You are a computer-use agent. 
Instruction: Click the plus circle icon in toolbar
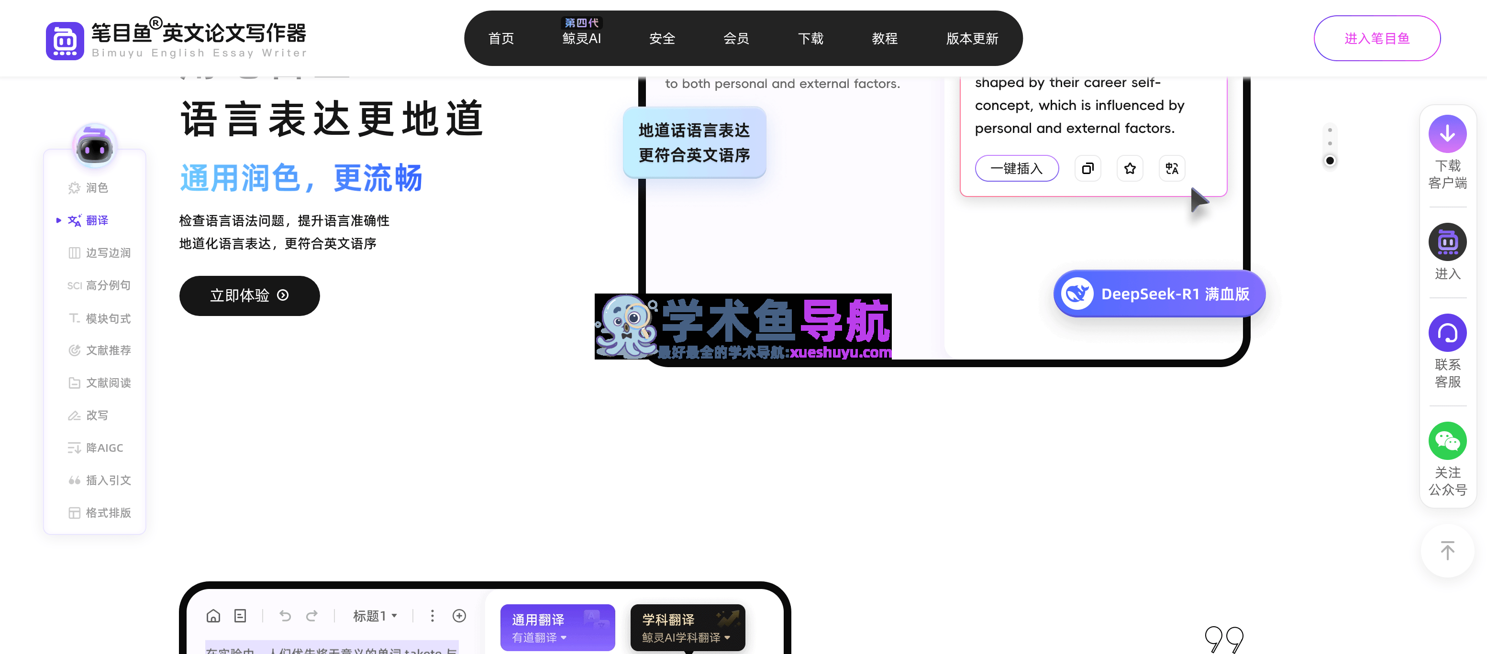459,616
